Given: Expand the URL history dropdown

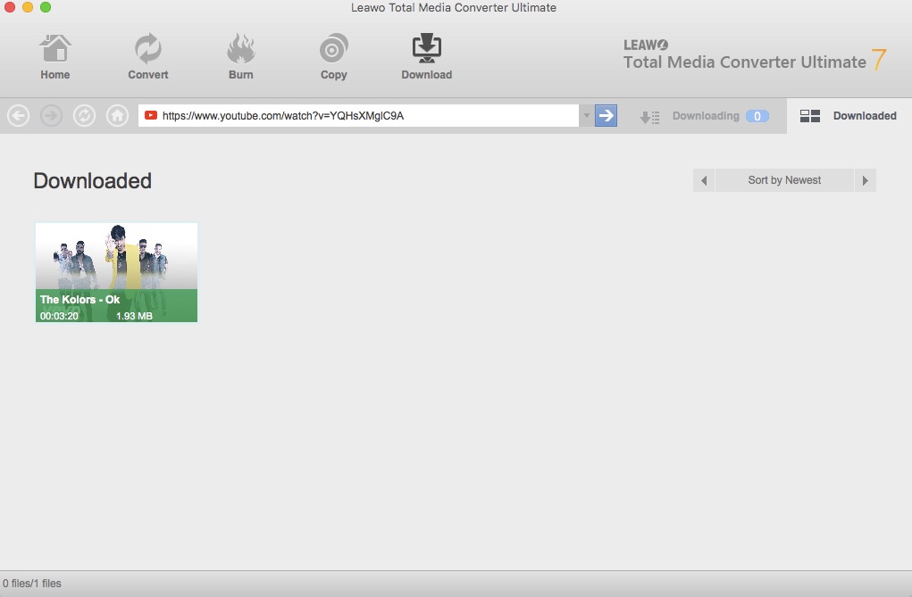Looking at the screenshot, I should tap(586, 116).
